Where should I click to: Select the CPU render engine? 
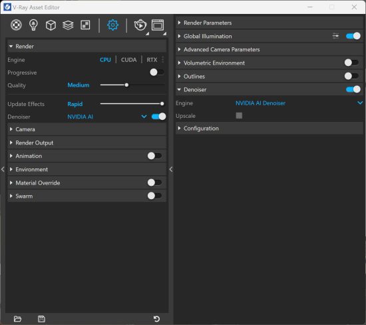pyautogui.click(x=105, y=60)
